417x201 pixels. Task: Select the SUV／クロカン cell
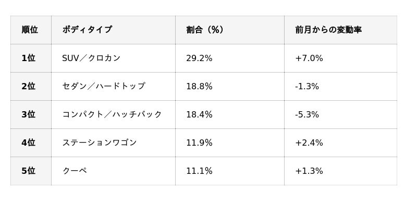point(113,58)
